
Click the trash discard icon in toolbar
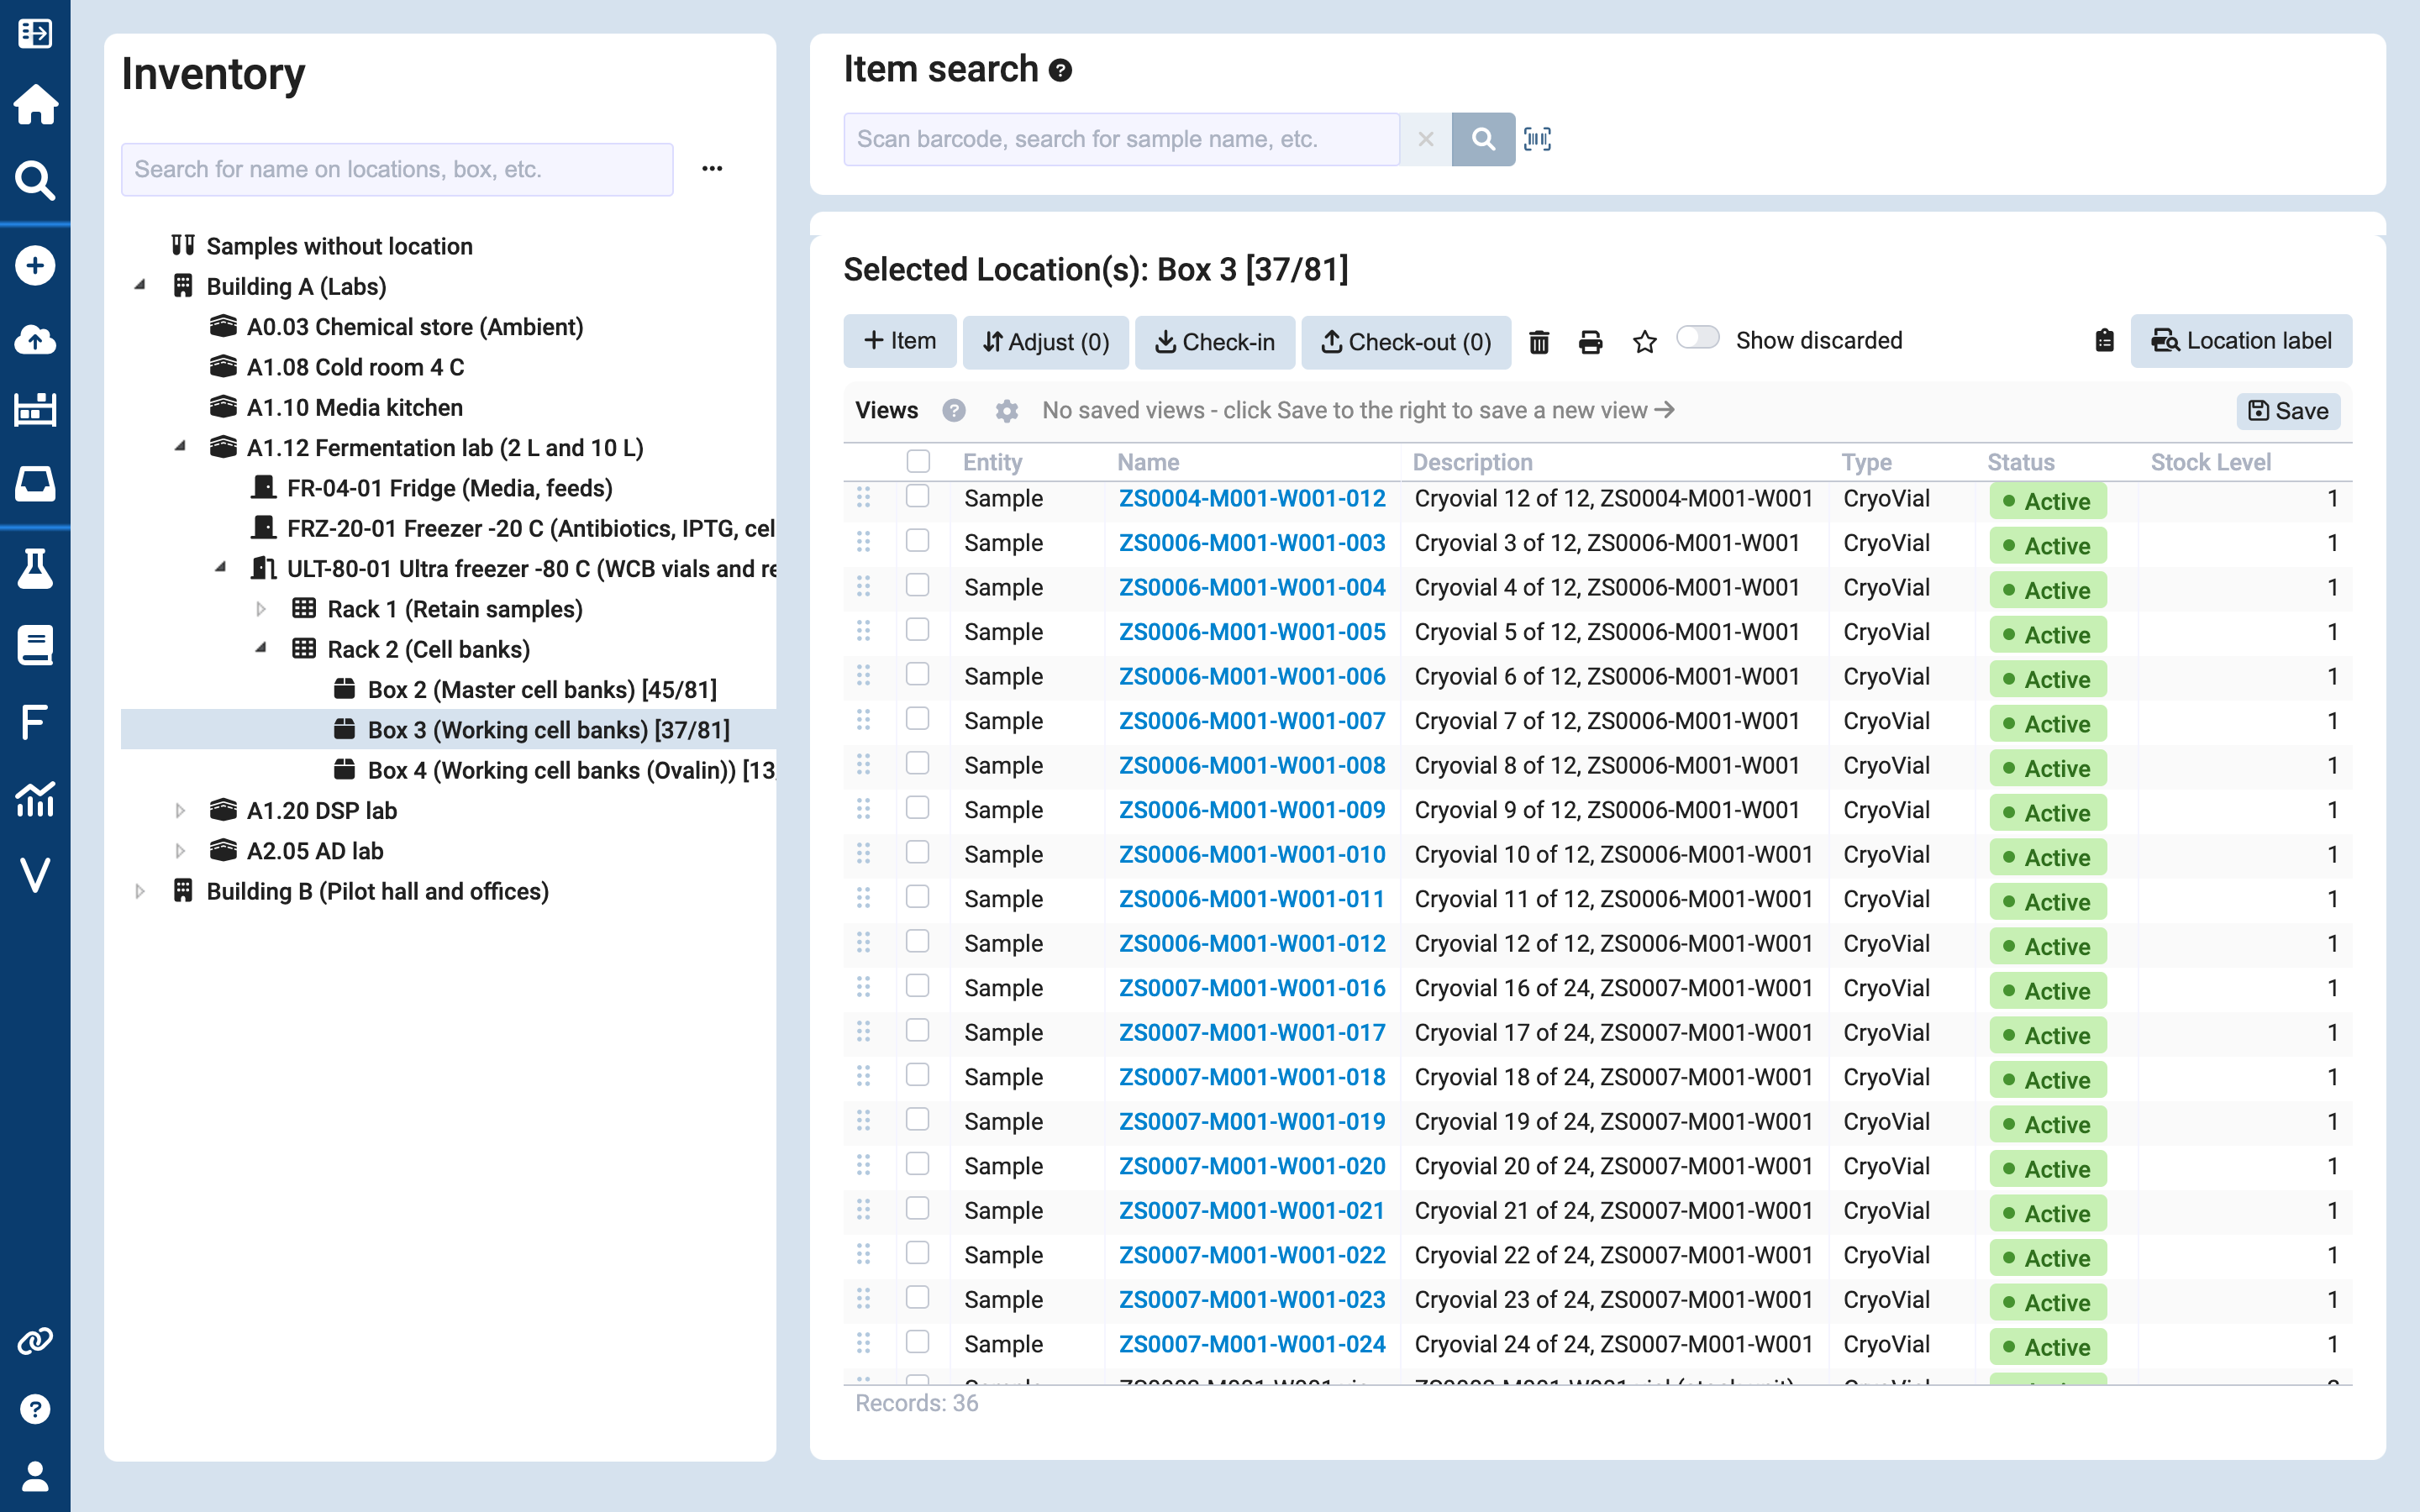tap(1539, 342)
